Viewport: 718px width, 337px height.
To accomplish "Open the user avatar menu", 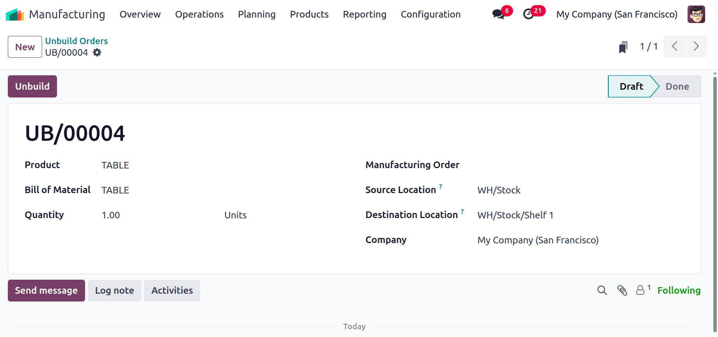I will click(x=696, y=14).
